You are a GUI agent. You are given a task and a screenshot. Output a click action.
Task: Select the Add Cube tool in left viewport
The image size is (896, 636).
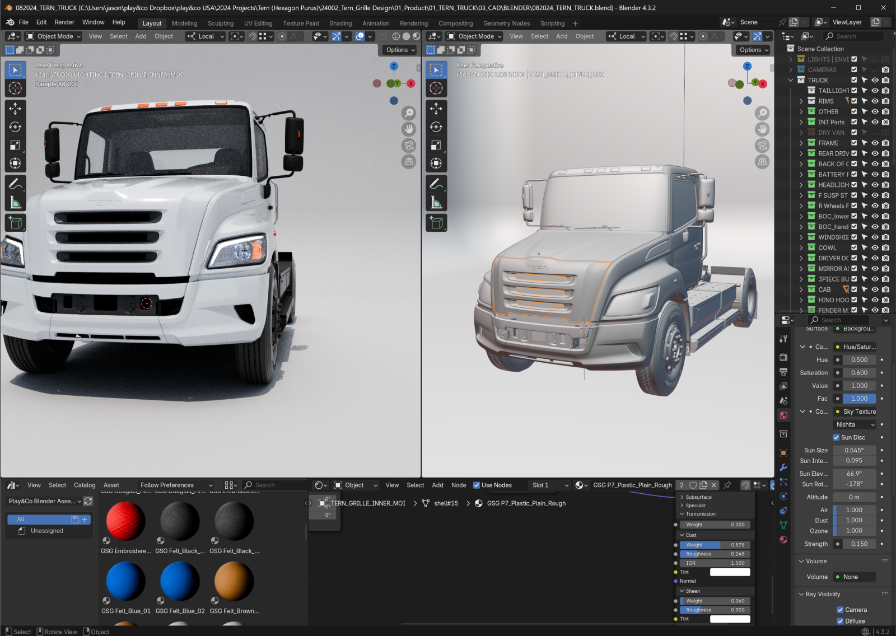tap(15, 223)
